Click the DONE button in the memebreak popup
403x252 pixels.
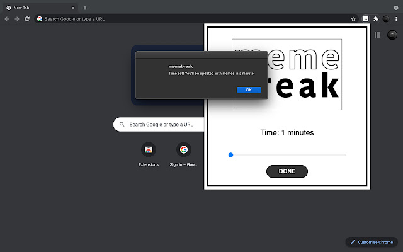tap(287, 171)
